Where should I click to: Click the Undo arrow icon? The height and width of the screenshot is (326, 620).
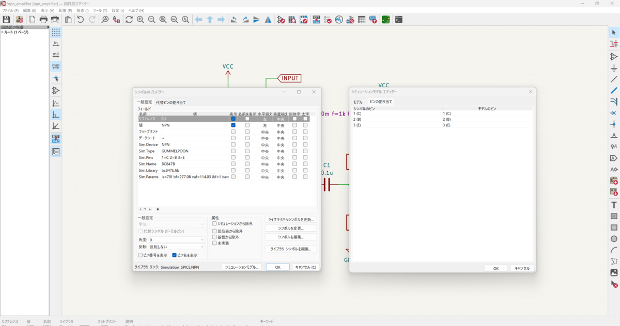coord(81,20)
